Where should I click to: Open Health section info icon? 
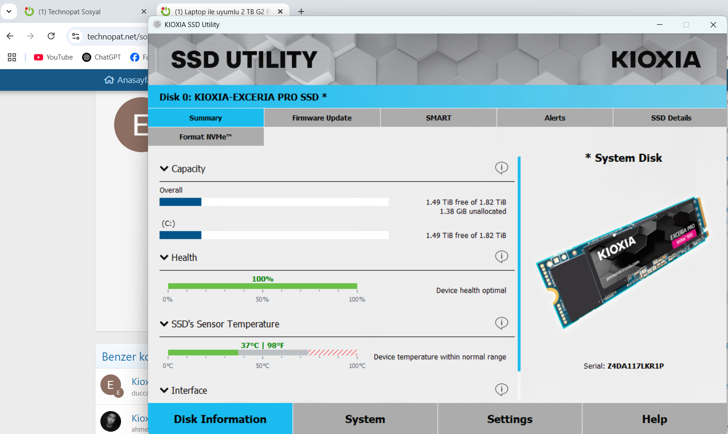(502, 257)
